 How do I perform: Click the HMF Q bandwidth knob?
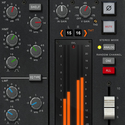pos(12,62)
